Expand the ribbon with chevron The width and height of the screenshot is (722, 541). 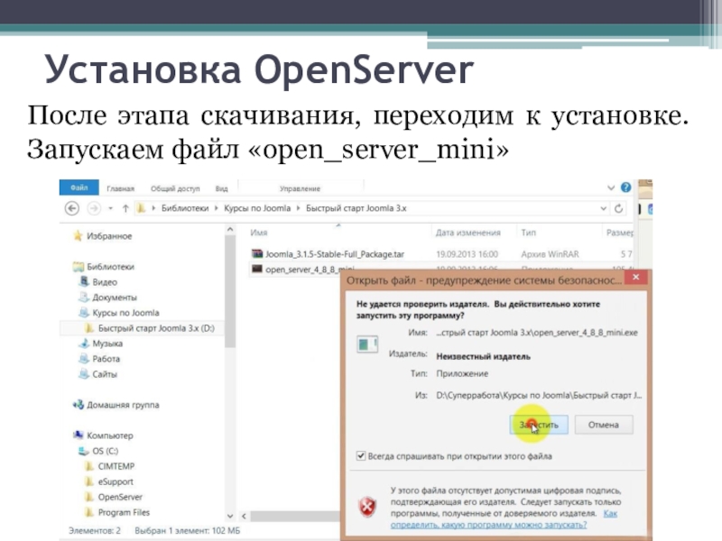(x=611, y=188)
